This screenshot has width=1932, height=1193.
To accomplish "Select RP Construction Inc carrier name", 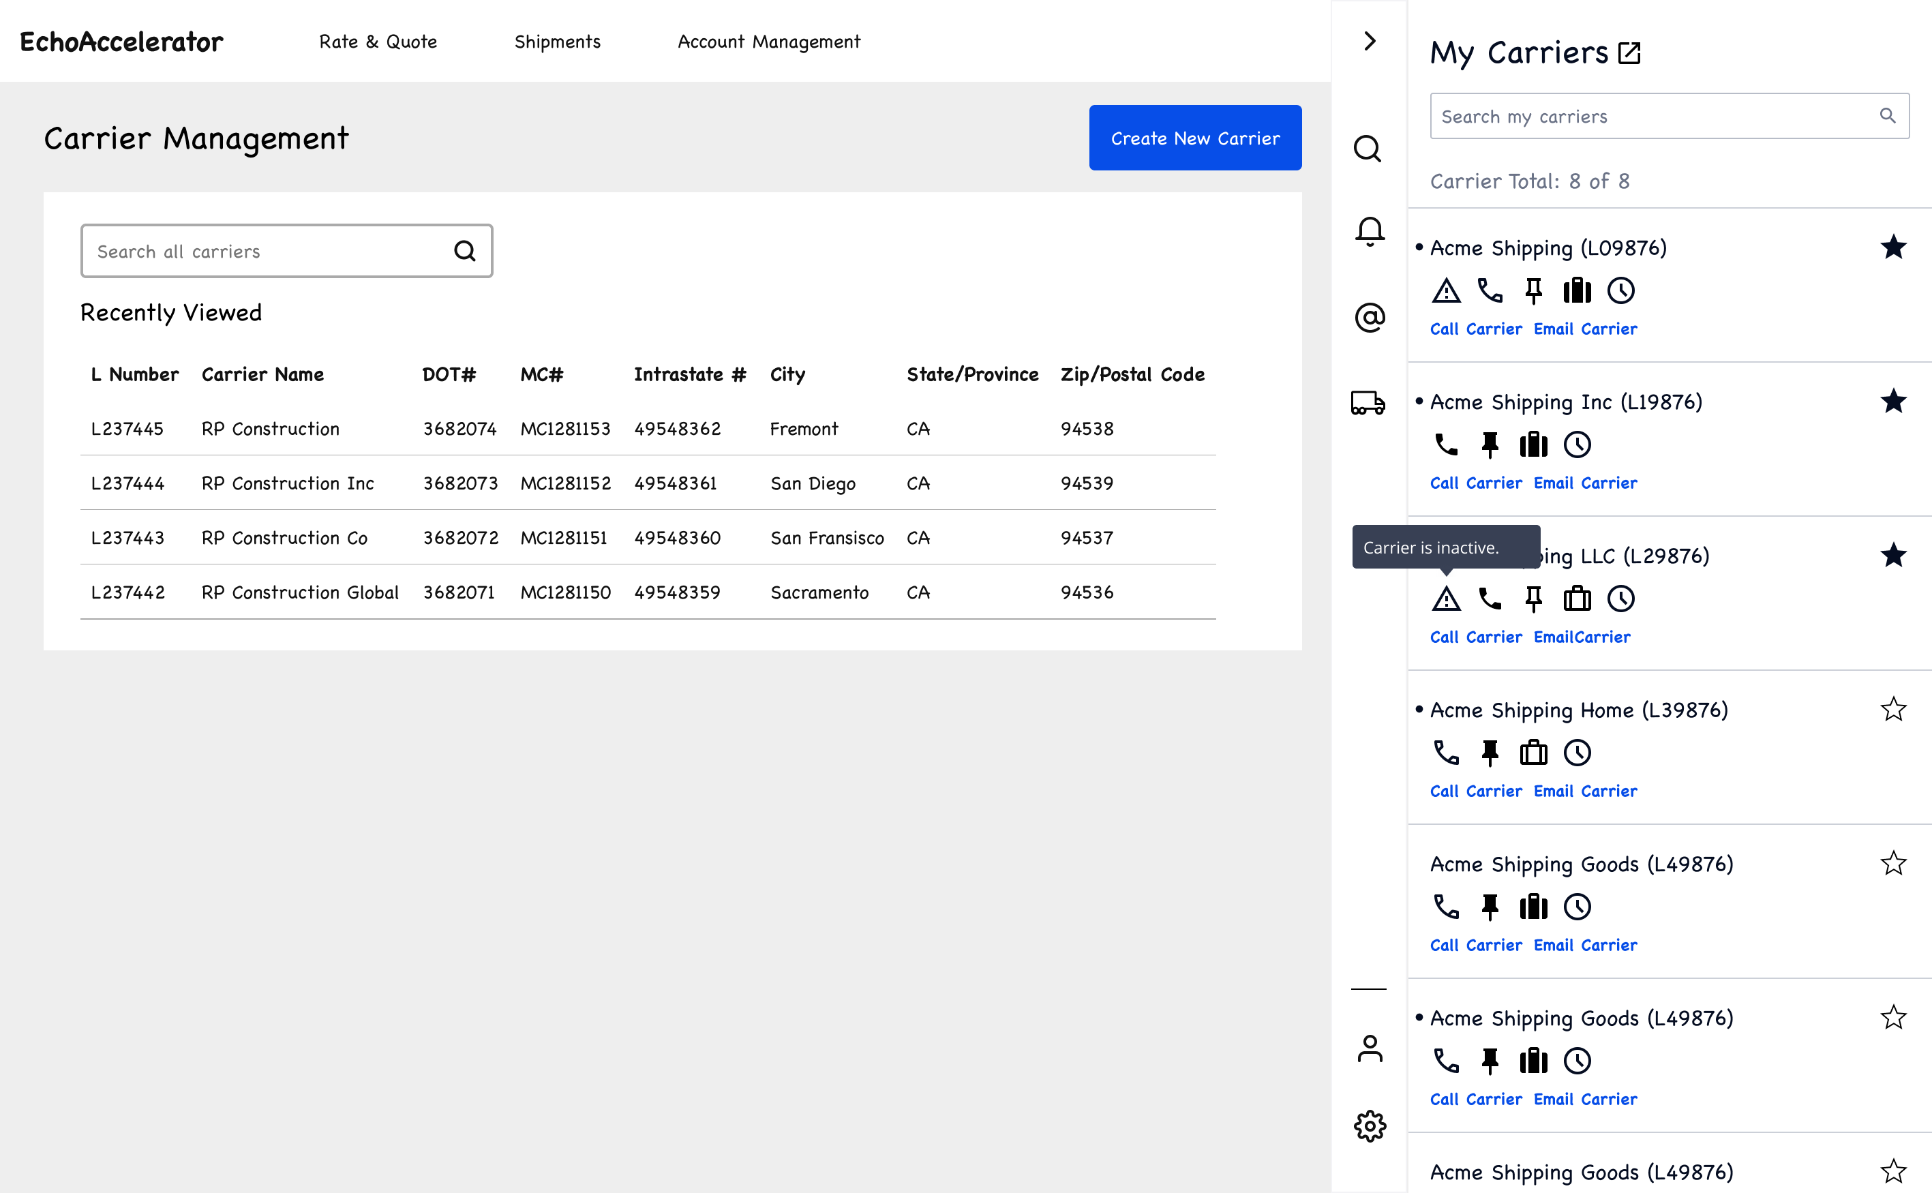I will coord(287,483).
